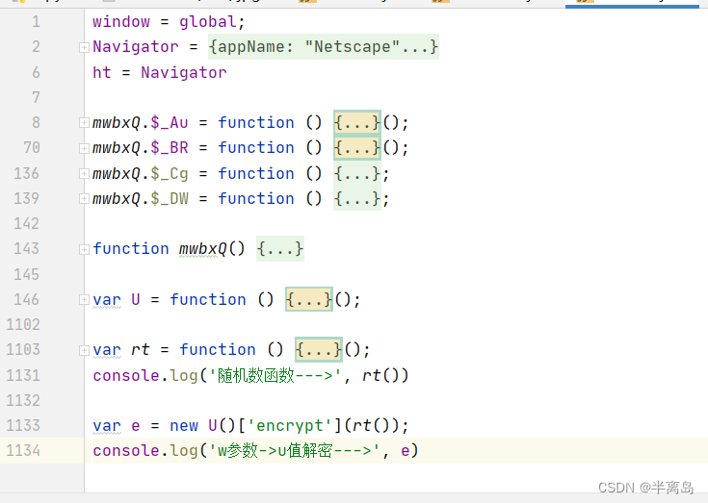Click line number 143 in the gutter

(27, 249)
